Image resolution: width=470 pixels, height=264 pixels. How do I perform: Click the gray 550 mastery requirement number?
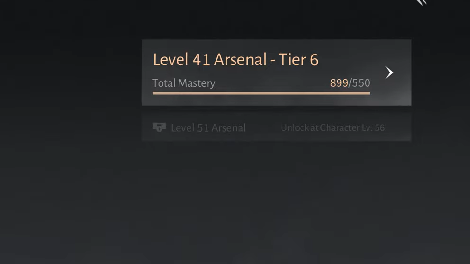pyautogui.click(x=361, y=83)
